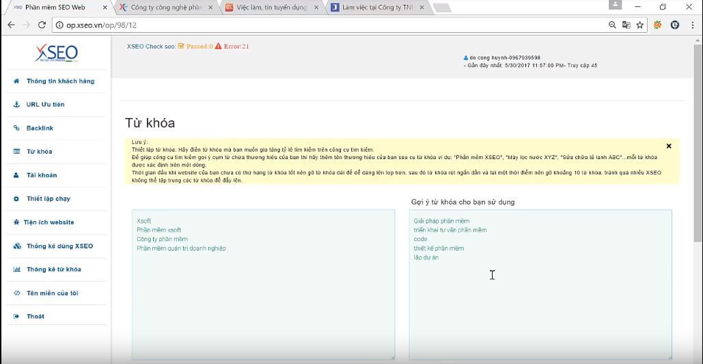Click the browser back arrow
Viewport: 703px width, 364px height.
point(11,25)
